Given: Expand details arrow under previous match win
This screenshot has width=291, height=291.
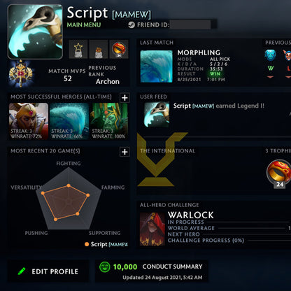Looking at the screenshot, I should (x=270, y=77).
